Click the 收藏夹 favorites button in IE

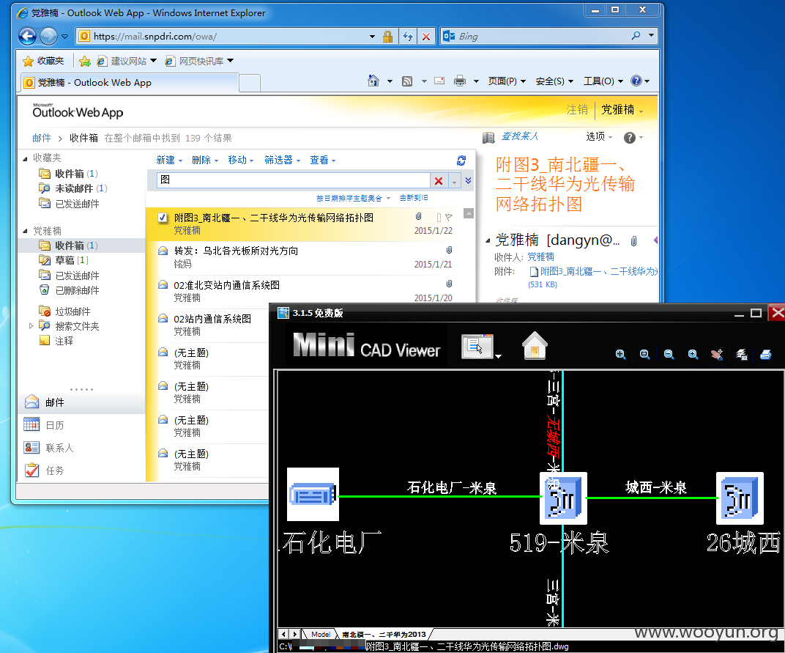click(x=43, y=61)
